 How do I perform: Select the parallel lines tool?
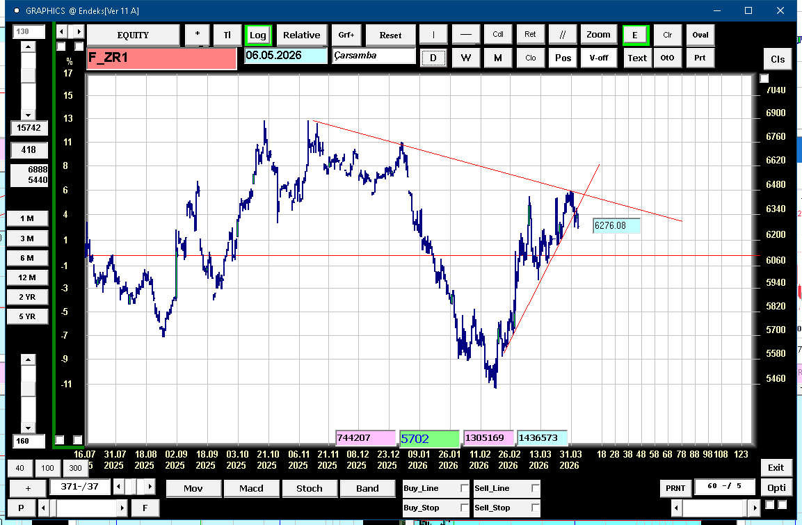pyautogui.click(x=563, y=35)
